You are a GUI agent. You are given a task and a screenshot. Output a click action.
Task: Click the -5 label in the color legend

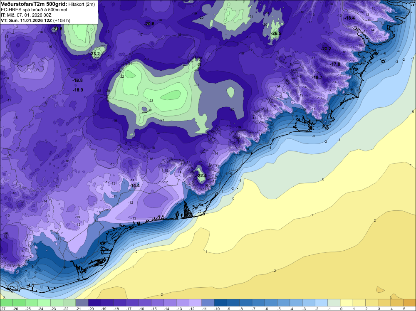coord(279,309)
